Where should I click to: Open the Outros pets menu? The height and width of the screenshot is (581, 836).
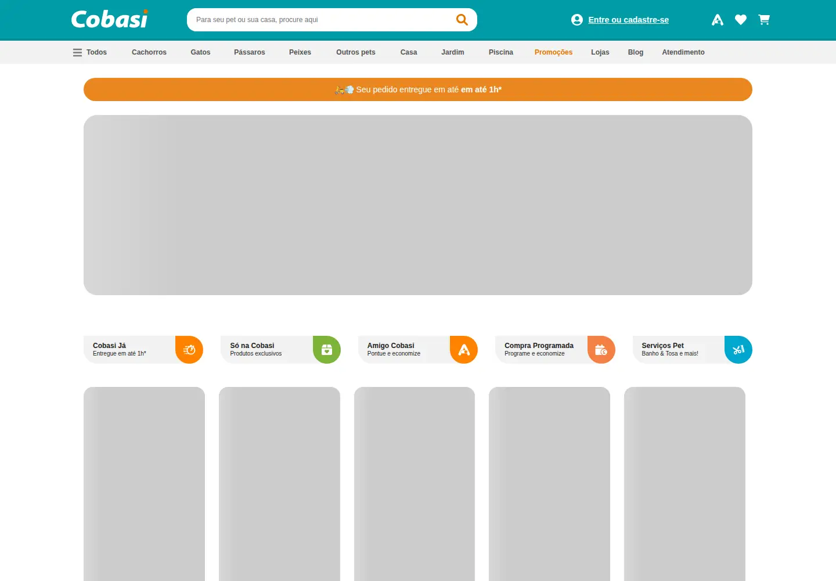356,52
